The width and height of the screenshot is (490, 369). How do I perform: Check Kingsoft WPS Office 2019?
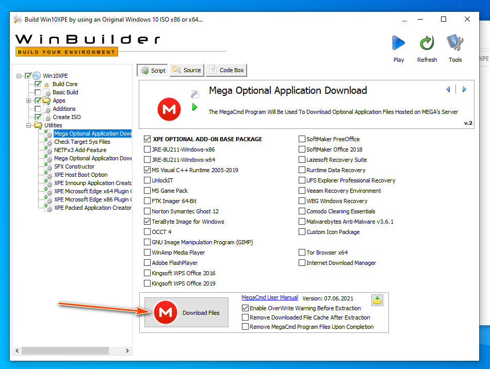click(x=147, y=283)
